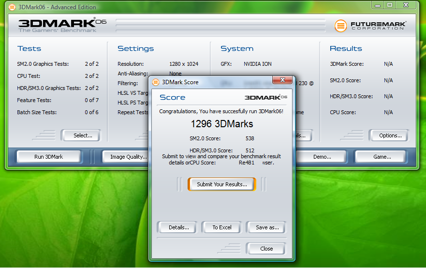Open the Image Quality... tool

pyautogui.click(x=126, y=157)
